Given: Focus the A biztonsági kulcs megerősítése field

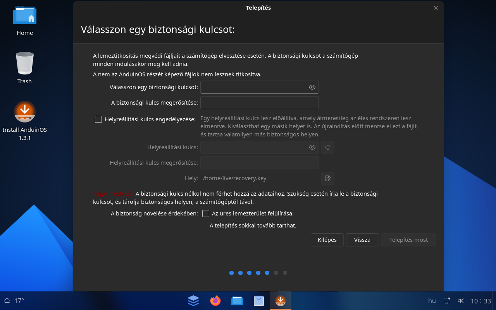Looking at the screenshot, I should tap(259, 103).
